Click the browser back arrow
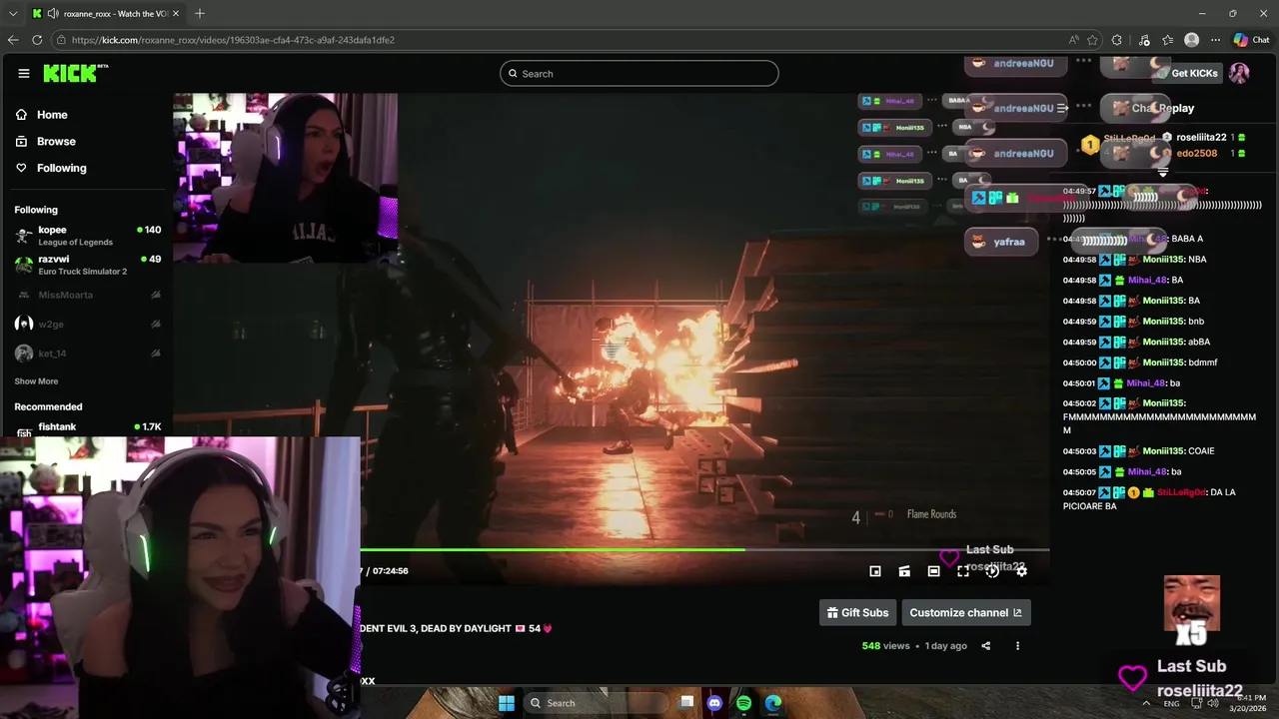The image size is (1279, 719). coord(13,40)
